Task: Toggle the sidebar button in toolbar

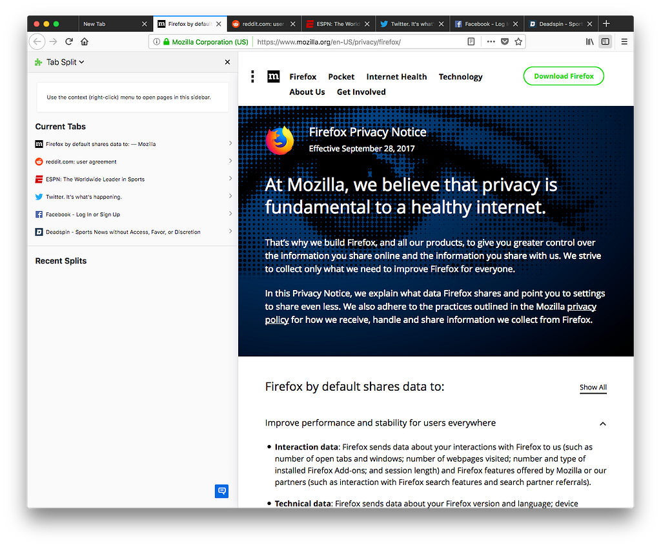Action: [605, 42]
